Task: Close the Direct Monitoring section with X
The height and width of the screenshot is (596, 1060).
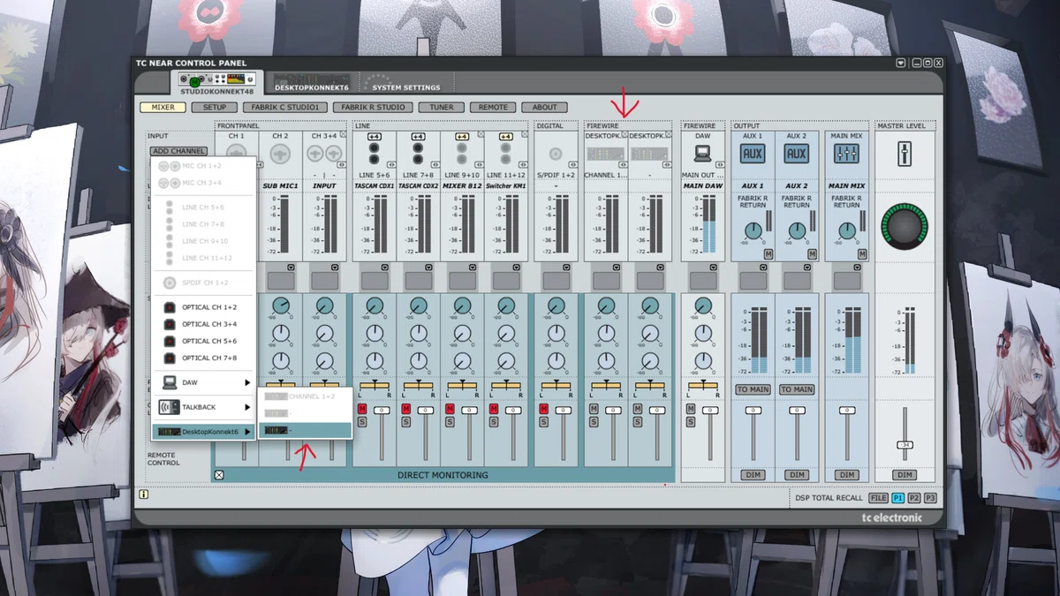Action: point(219,475)
